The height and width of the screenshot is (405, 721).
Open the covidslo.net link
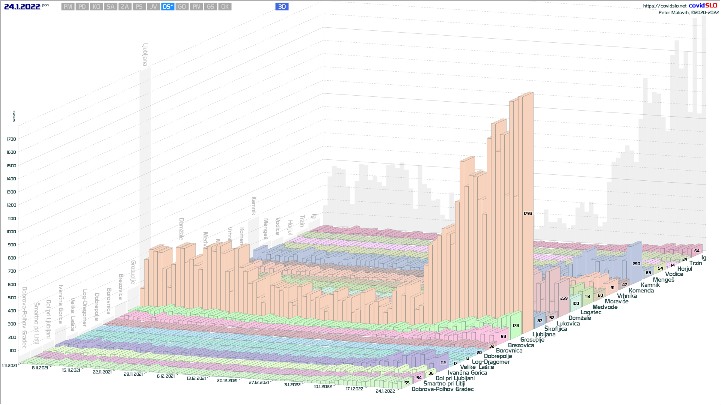pyautogui.click(x=664, y=6)
